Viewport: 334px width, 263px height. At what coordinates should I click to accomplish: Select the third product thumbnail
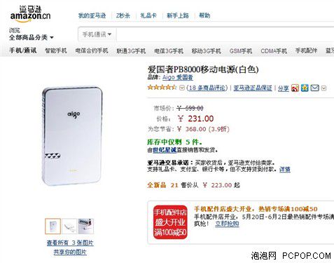(x=86, y=226)
